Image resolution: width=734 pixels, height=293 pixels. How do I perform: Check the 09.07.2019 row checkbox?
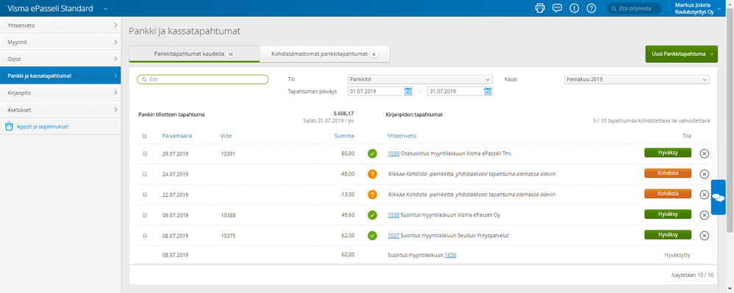(145, 215)
